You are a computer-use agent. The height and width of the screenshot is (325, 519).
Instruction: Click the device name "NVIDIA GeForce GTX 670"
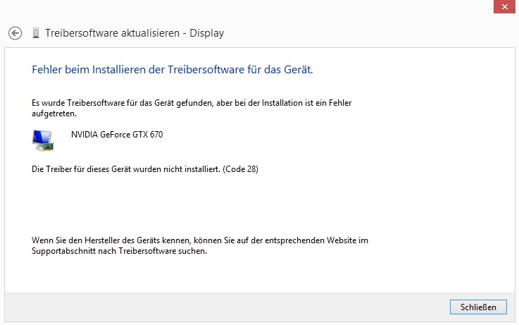[x=117, y=135]
